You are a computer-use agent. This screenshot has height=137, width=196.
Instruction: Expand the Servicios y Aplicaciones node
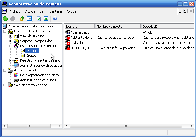tap(5, 85)
